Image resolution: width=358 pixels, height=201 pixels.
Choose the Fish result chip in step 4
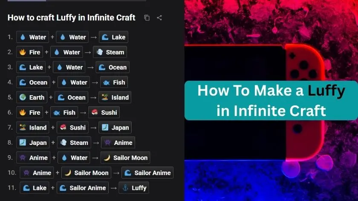coord(114,82)
